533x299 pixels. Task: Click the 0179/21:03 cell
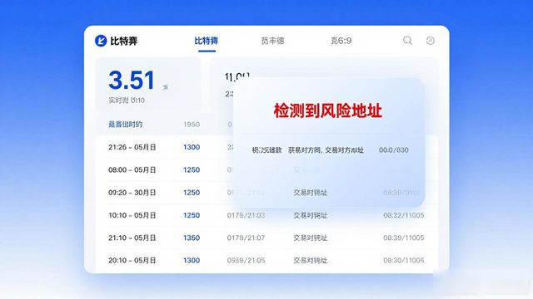(247, 215)
